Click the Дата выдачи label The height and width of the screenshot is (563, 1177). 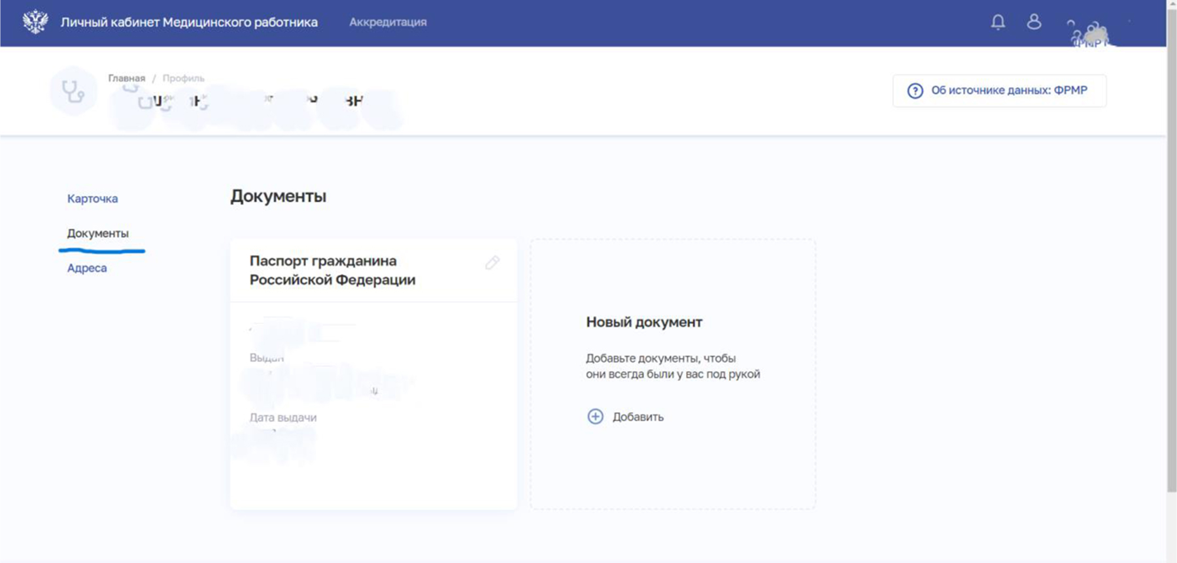(x=283, y=417)
